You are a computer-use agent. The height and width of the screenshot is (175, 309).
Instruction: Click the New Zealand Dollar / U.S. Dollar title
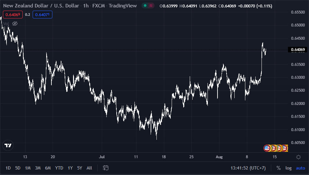[41, 6]
